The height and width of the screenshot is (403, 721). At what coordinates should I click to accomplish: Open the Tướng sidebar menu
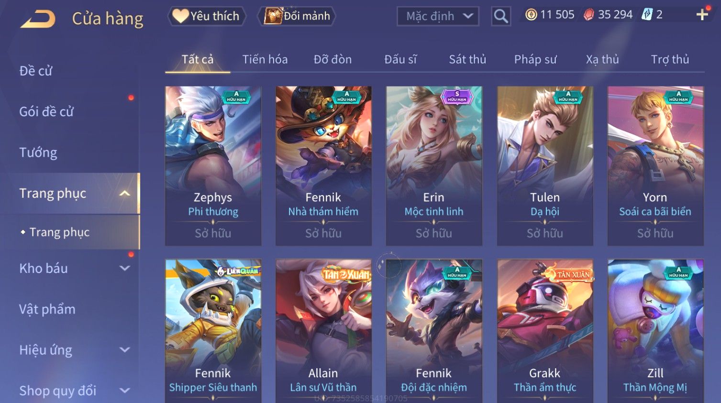pos(38,152)
